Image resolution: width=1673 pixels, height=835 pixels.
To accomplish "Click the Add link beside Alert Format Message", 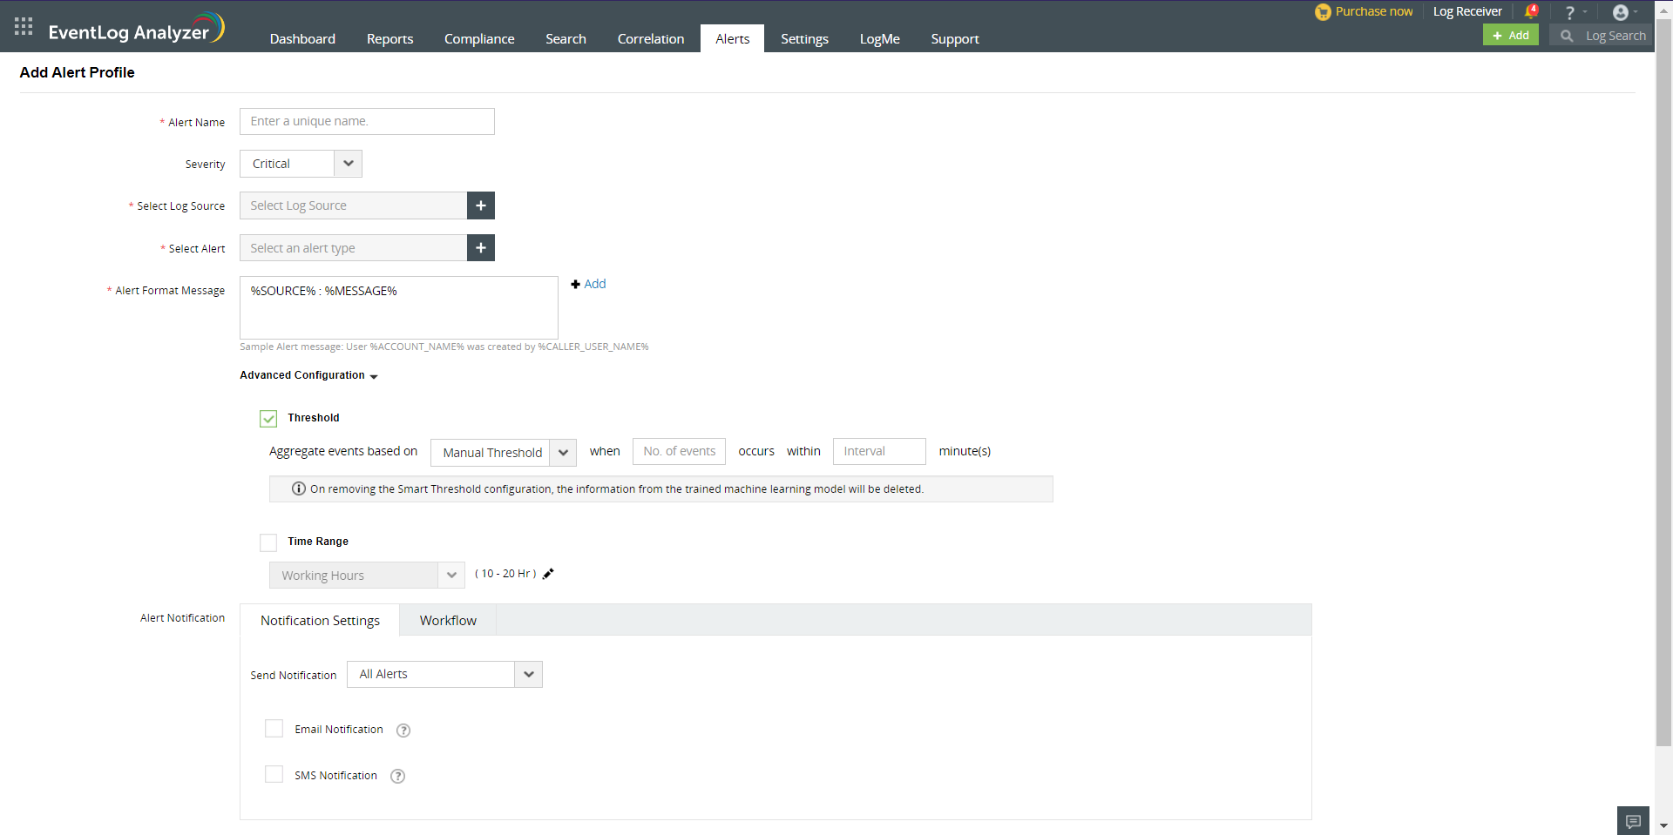I will point(588,284).
